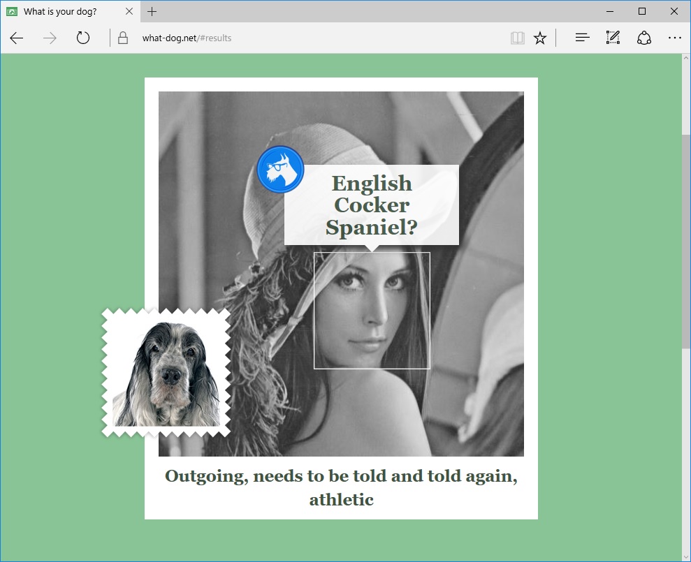Open a new tab with plus
Screen dimensions: 691x562
[152, 11]
